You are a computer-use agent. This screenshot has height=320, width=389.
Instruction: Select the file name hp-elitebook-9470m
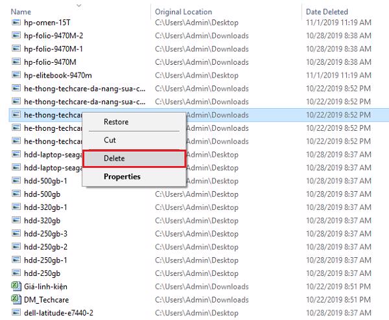(58, 75)
